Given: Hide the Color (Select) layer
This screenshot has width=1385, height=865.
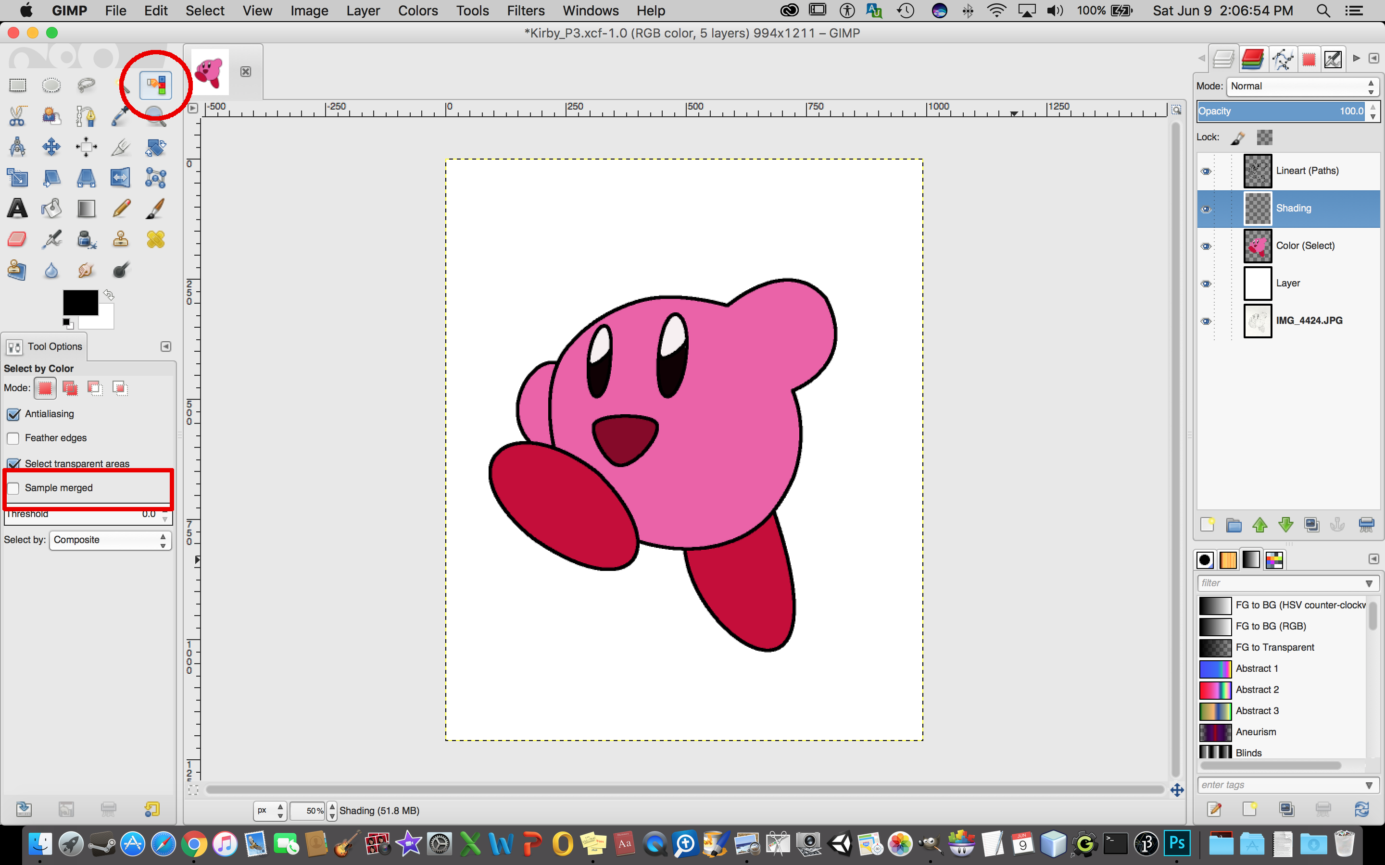Looking at the screenshot, I should pyautogui.click(x=1206, y=246).
